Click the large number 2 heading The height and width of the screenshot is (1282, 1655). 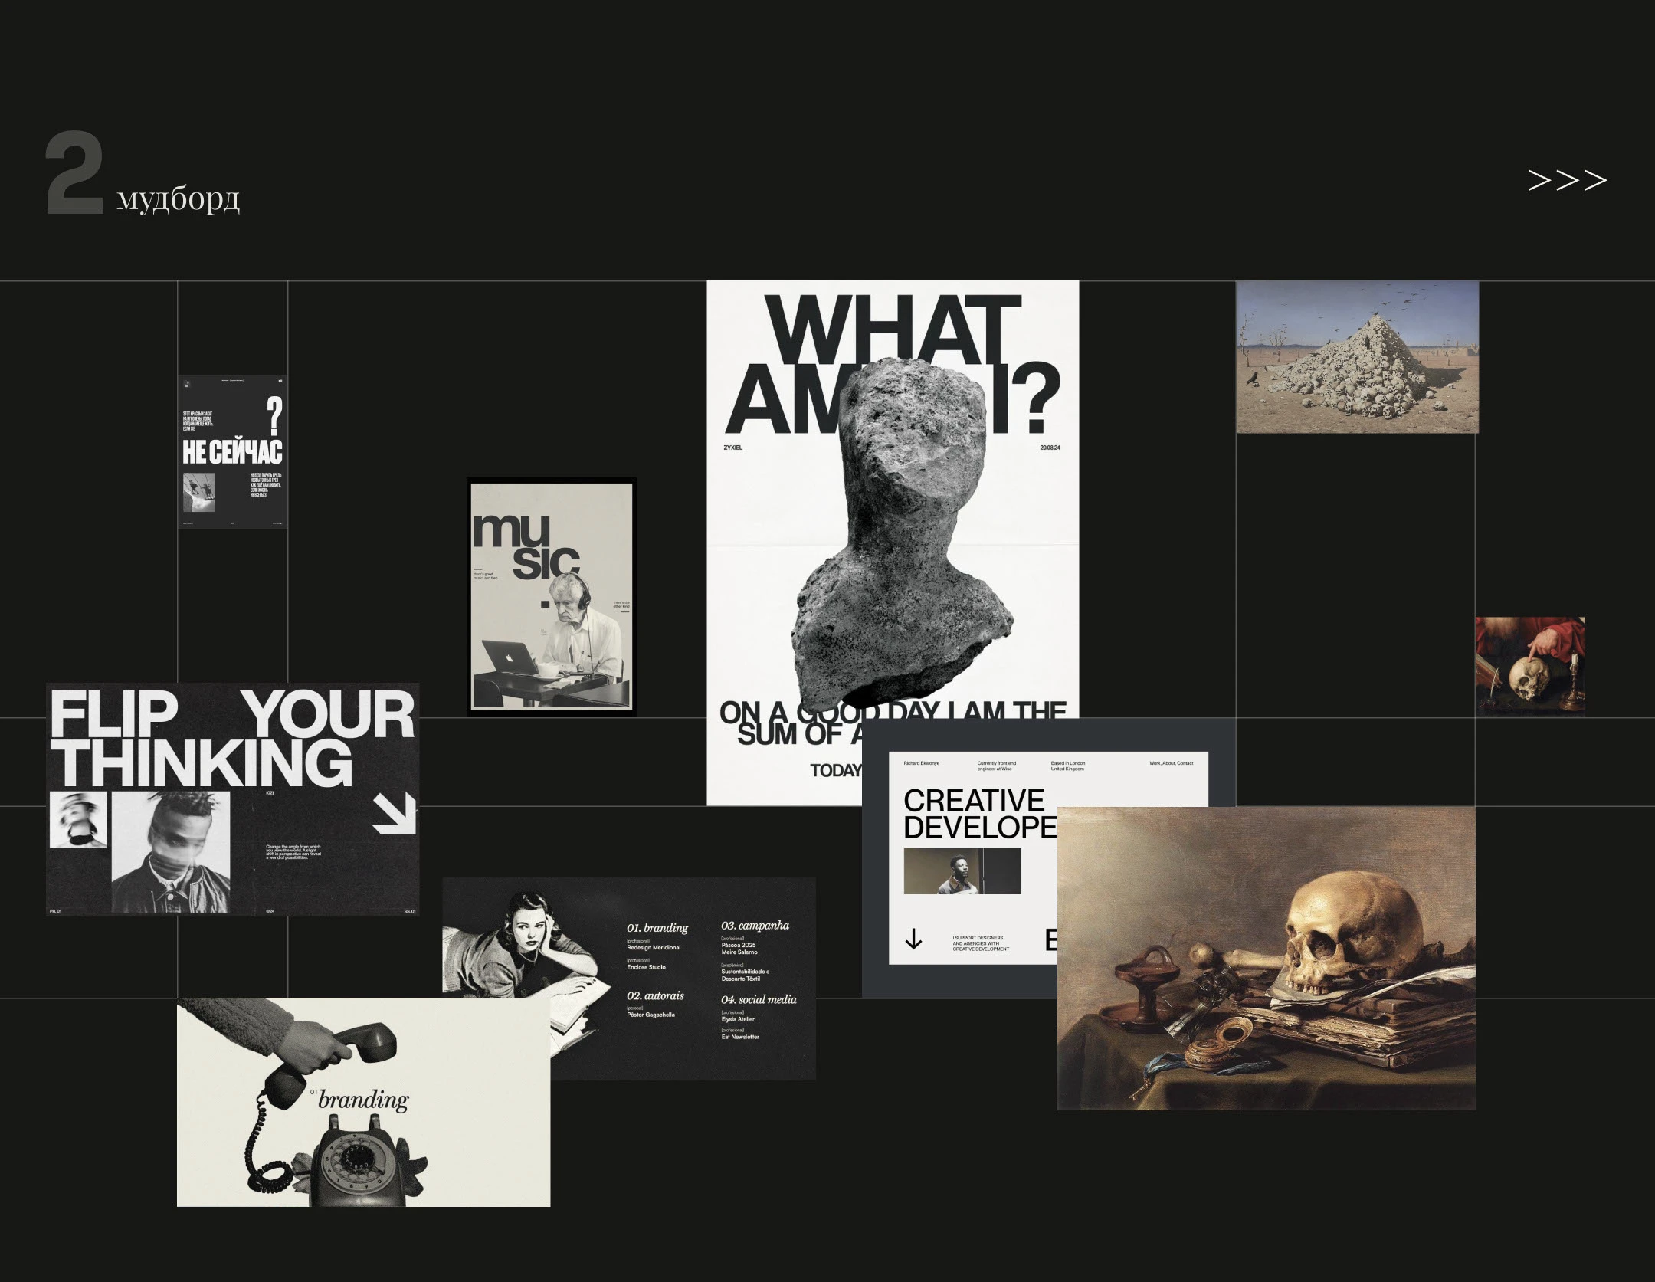point(74,173)
